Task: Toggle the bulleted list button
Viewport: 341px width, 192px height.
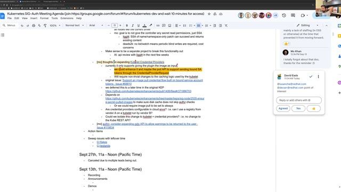Action: click(198, 26)
